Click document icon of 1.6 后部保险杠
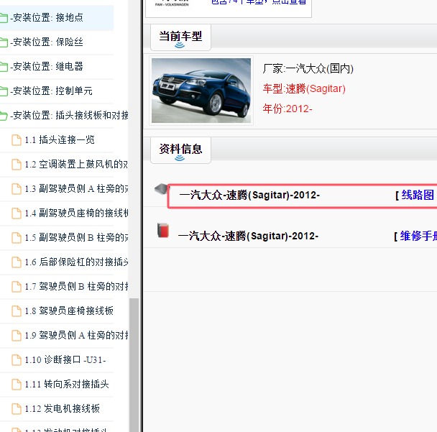This screenshot has width=437, height=432. click(x=16, y=262)
